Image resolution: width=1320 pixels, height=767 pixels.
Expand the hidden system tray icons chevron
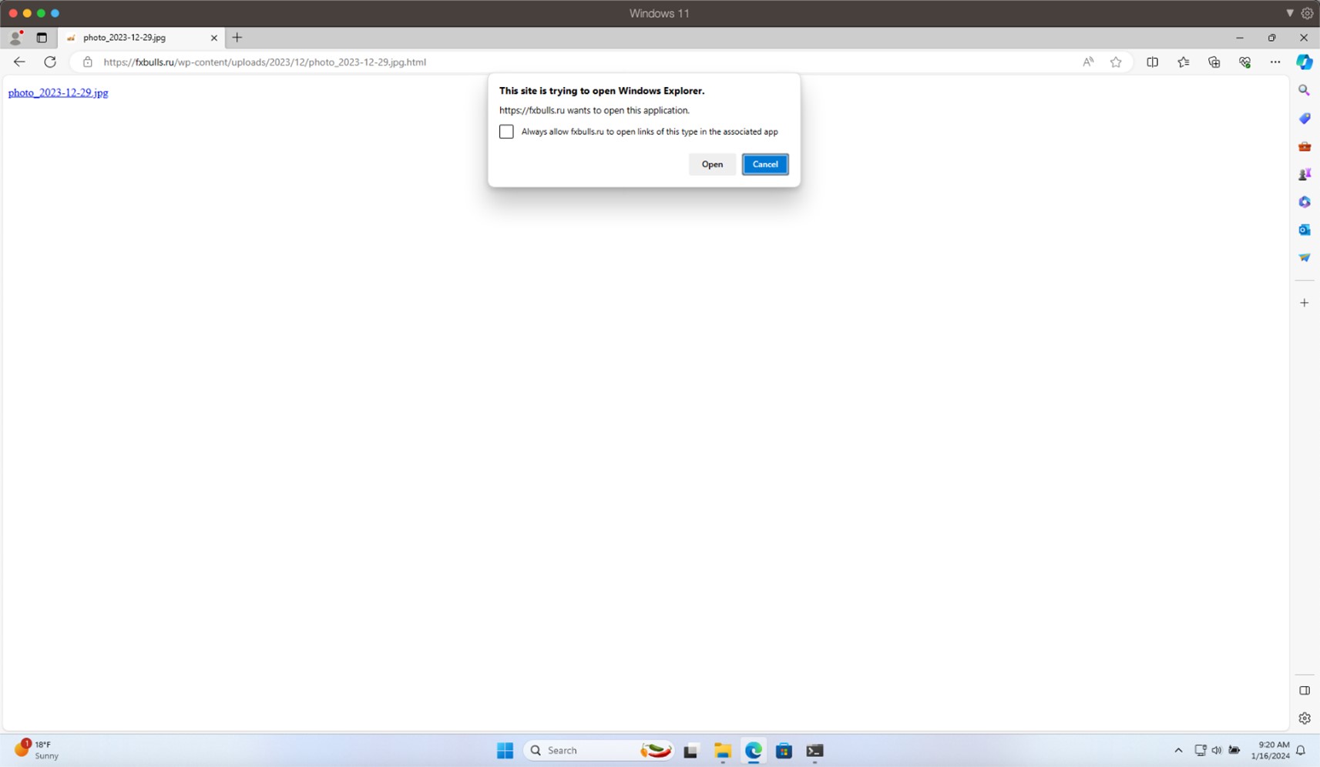tap(1177, 750)
